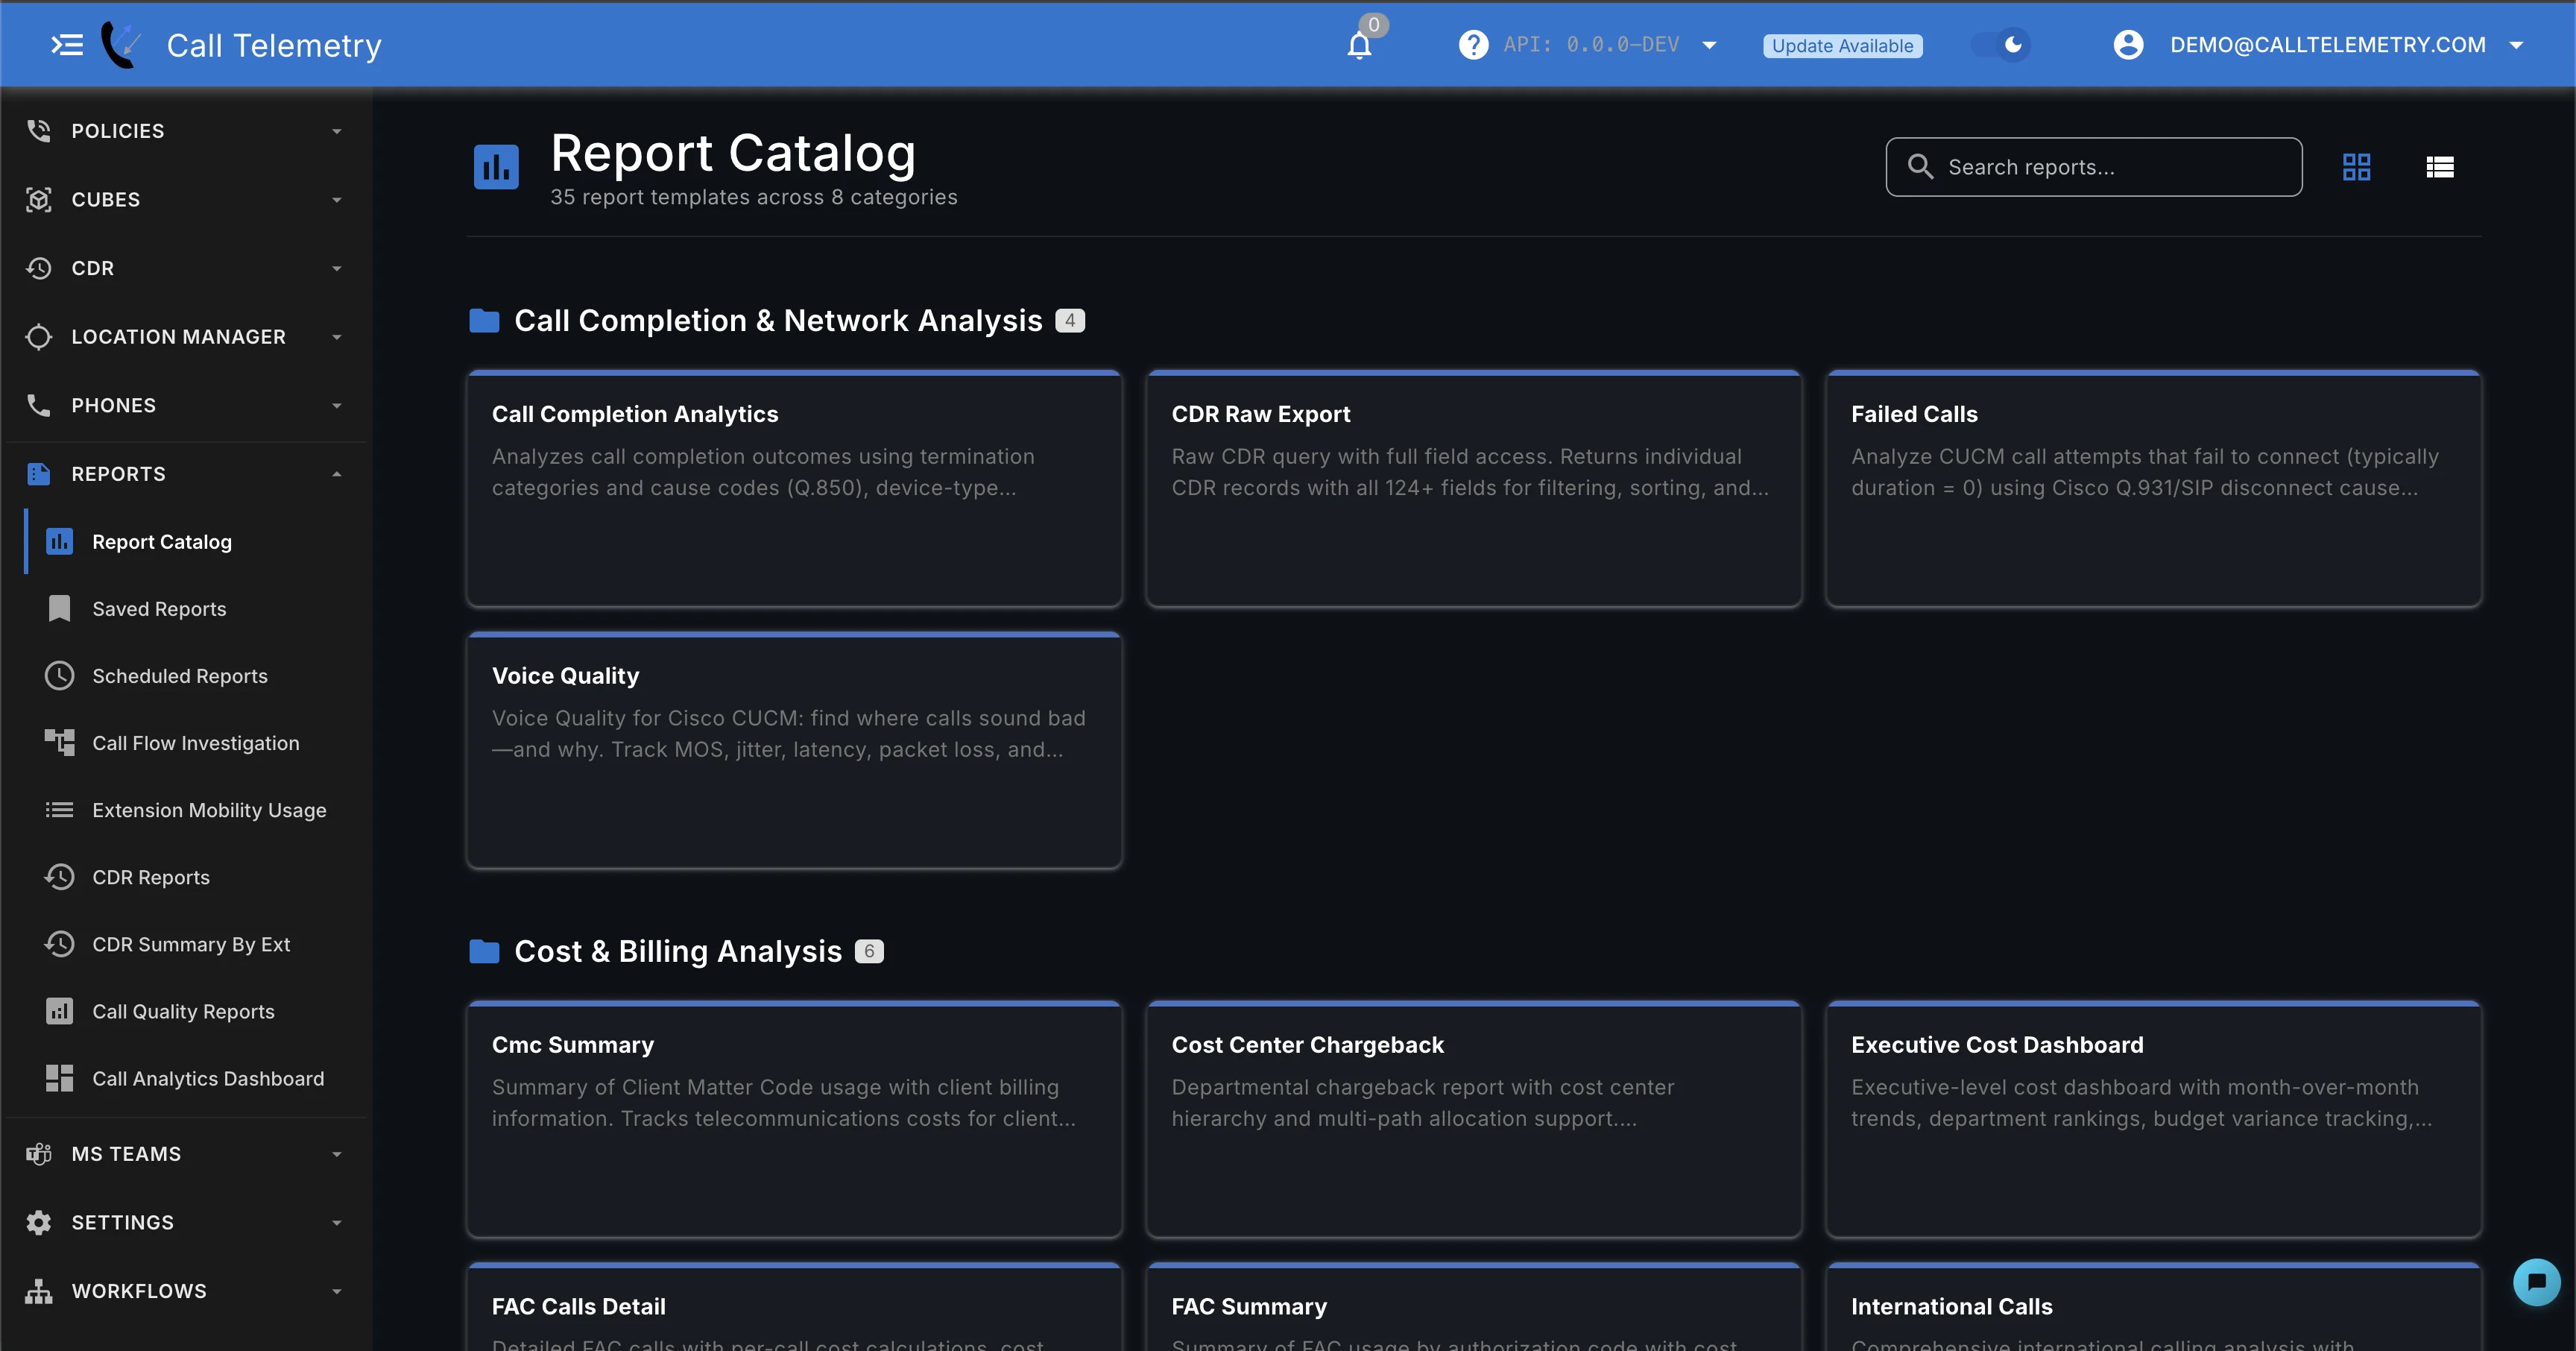Image resolution: width=2576 pixels, height=1351 pixels.
Task: Expand the Cubes menu arrow
Action: [337, 200]
